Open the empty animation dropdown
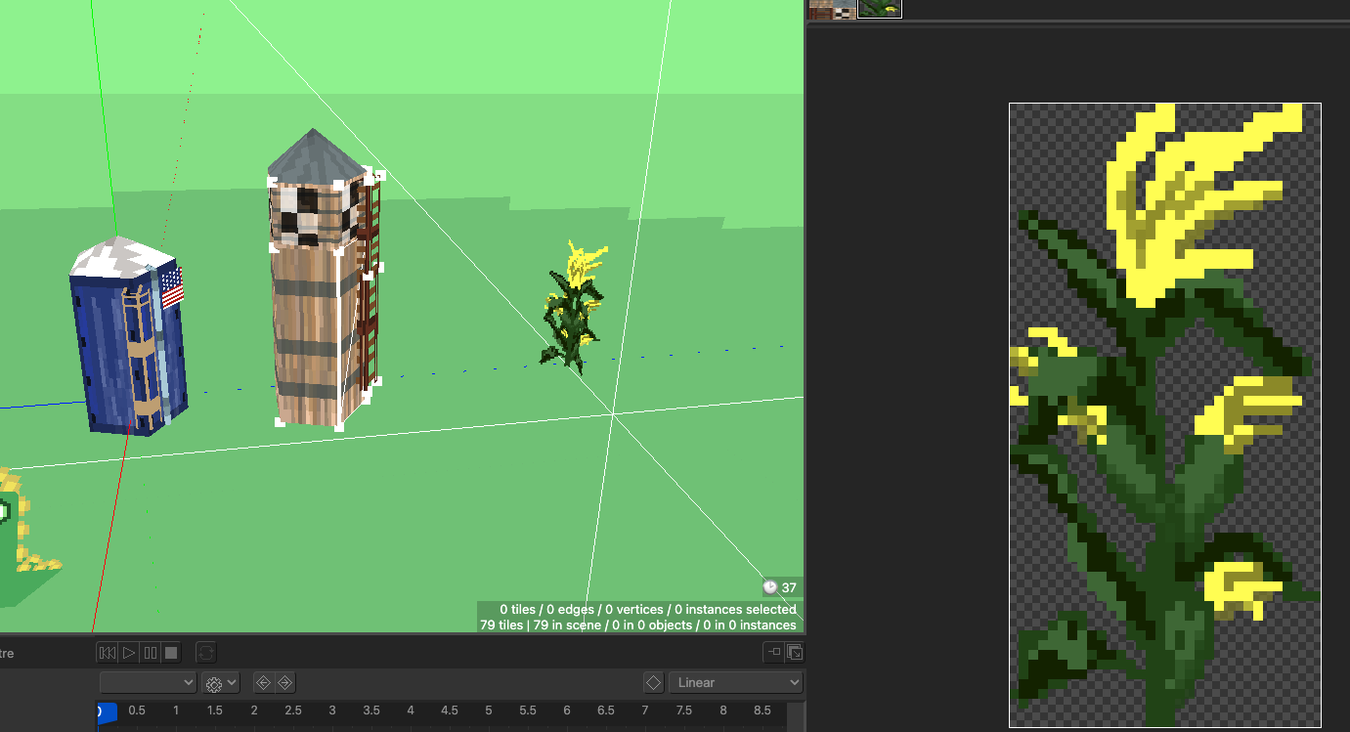 click(x=149, y=682)
